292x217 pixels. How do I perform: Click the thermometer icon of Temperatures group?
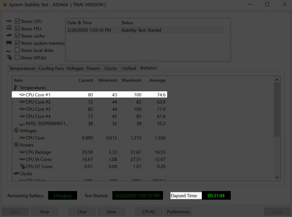coord(16,87)
